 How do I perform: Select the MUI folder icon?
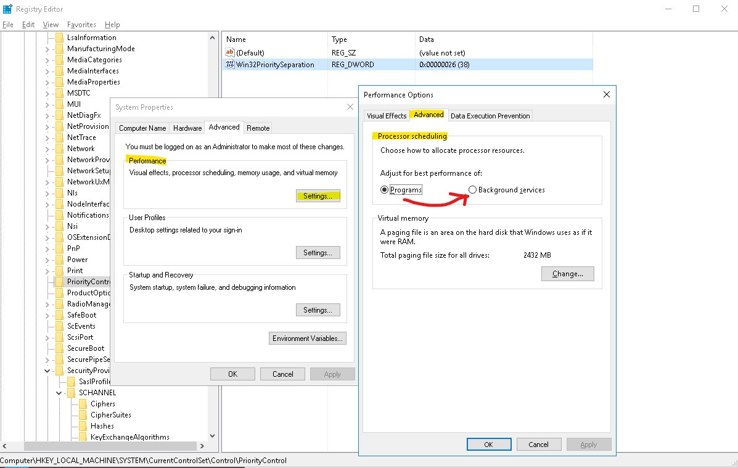[x=59, y=104]
